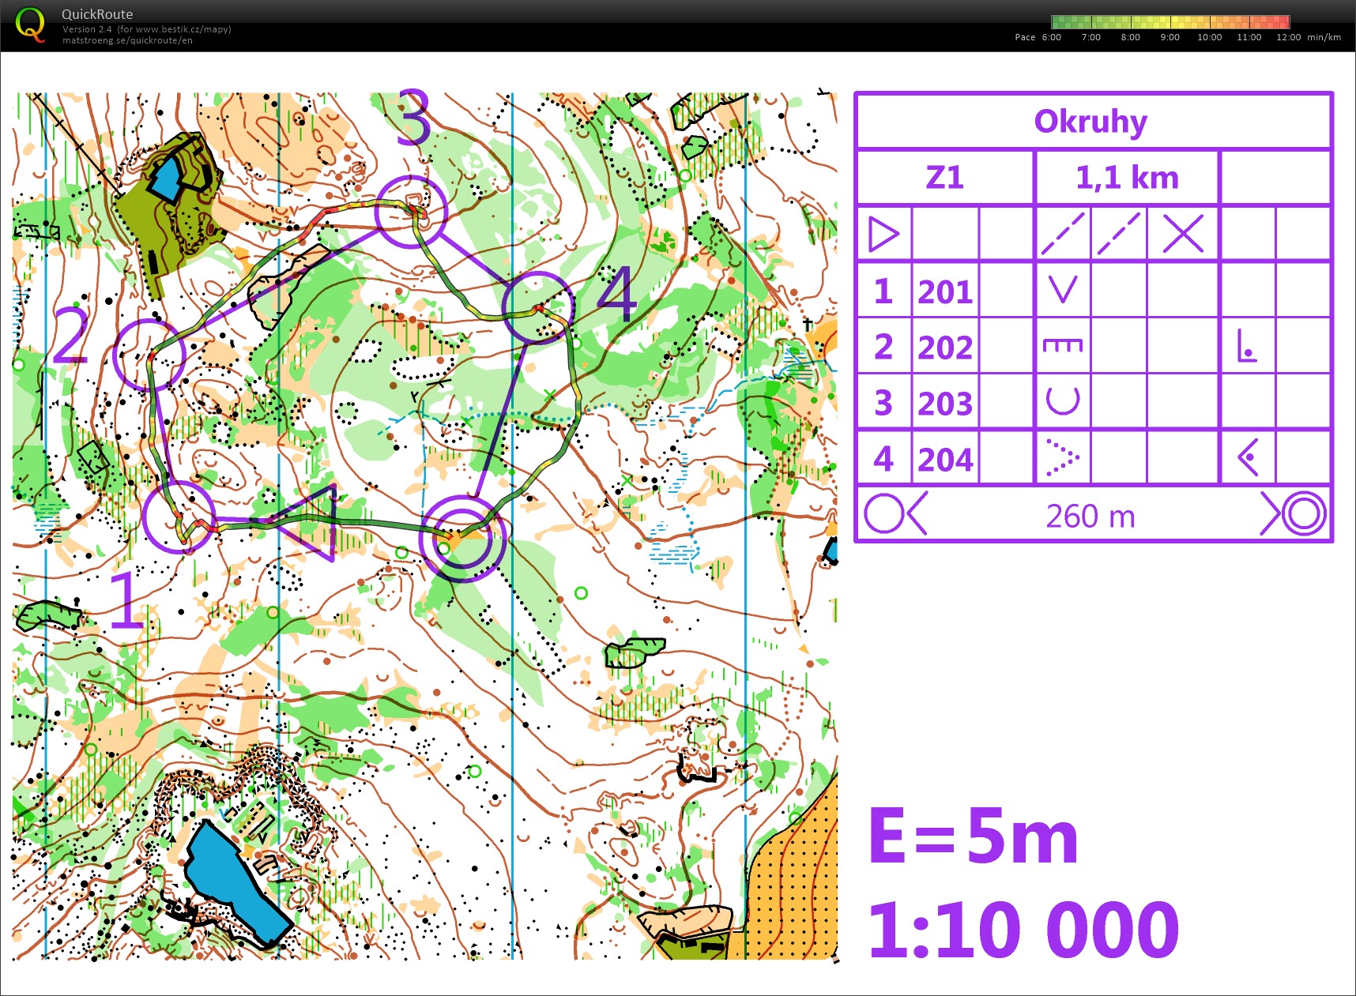Click the start triangle symbol in table
The image size is (1356, 996).
click(x=883, y=235)
